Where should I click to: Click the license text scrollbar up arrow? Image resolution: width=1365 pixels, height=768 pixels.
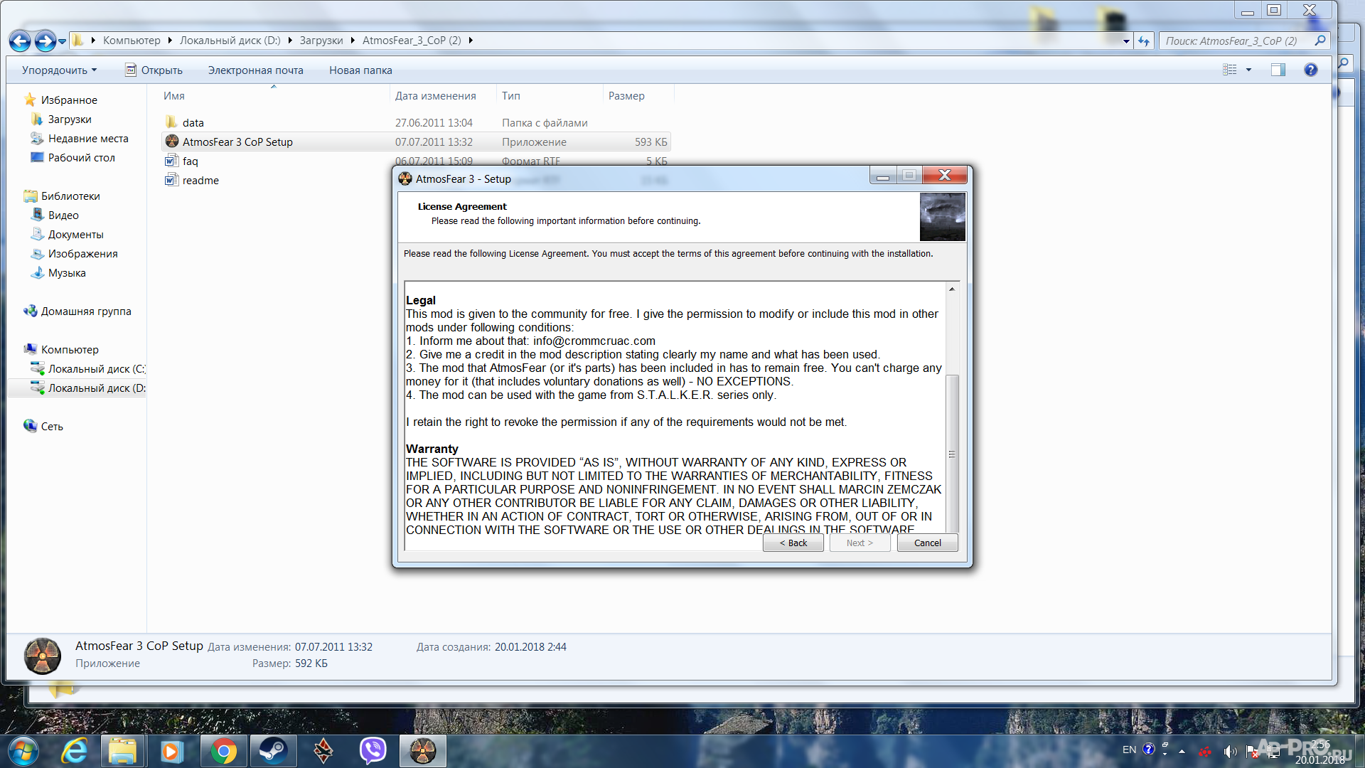(952, 289)
